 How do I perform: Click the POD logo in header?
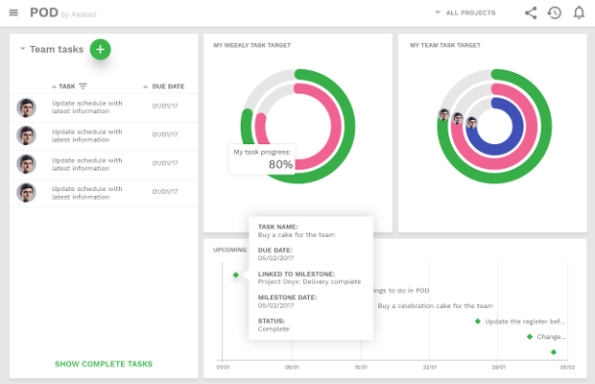pyautogui.click(x=44, y=13)
